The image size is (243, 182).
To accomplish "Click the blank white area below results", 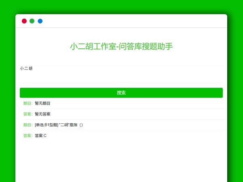I will (121, 162).
